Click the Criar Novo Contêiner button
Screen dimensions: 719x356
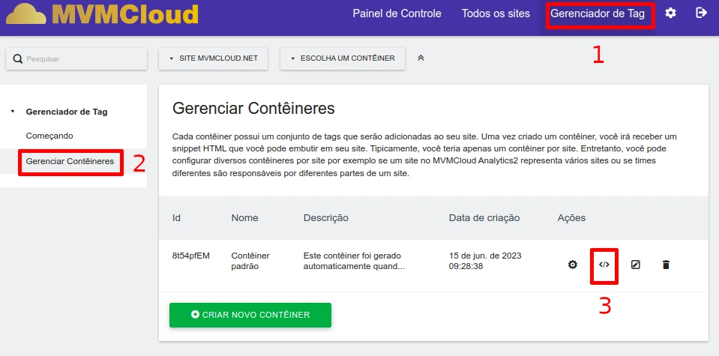250,315
